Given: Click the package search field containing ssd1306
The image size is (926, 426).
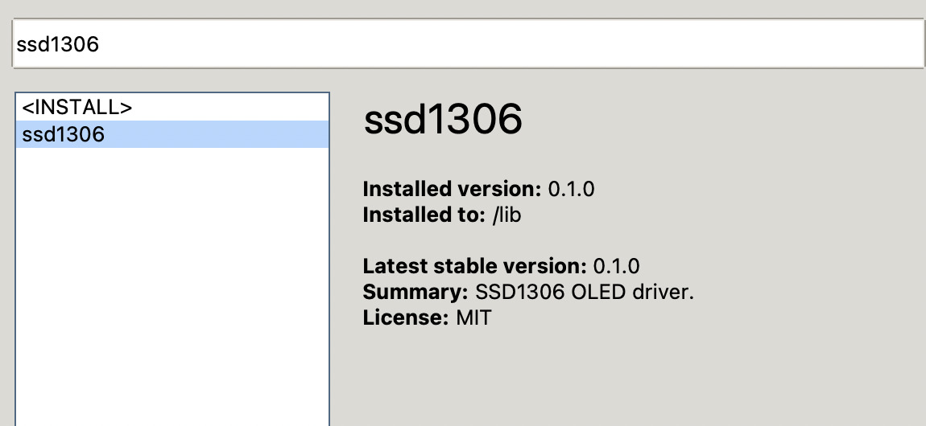Looking at the screenshot, I should [x=467, y=44].
